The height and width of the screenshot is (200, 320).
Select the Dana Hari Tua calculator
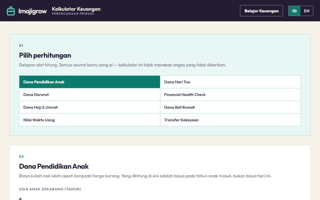[x=230, y=82]
